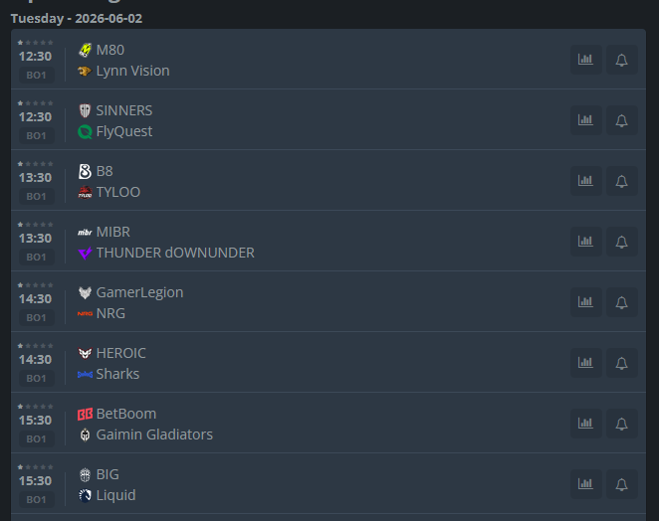Screen dimensions: 659x521
Task: Click the Liquid team logo
Action: [x=85, y=495]
